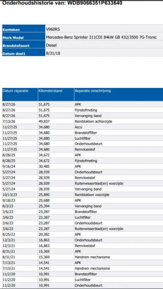Click the 'Mercedes-Benz Sprinter 311CDI' model value
This screenshot has width=163, height=289.
point(101,38)
